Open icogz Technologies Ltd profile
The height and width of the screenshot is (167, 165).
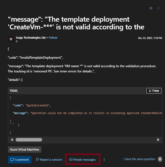31,38
